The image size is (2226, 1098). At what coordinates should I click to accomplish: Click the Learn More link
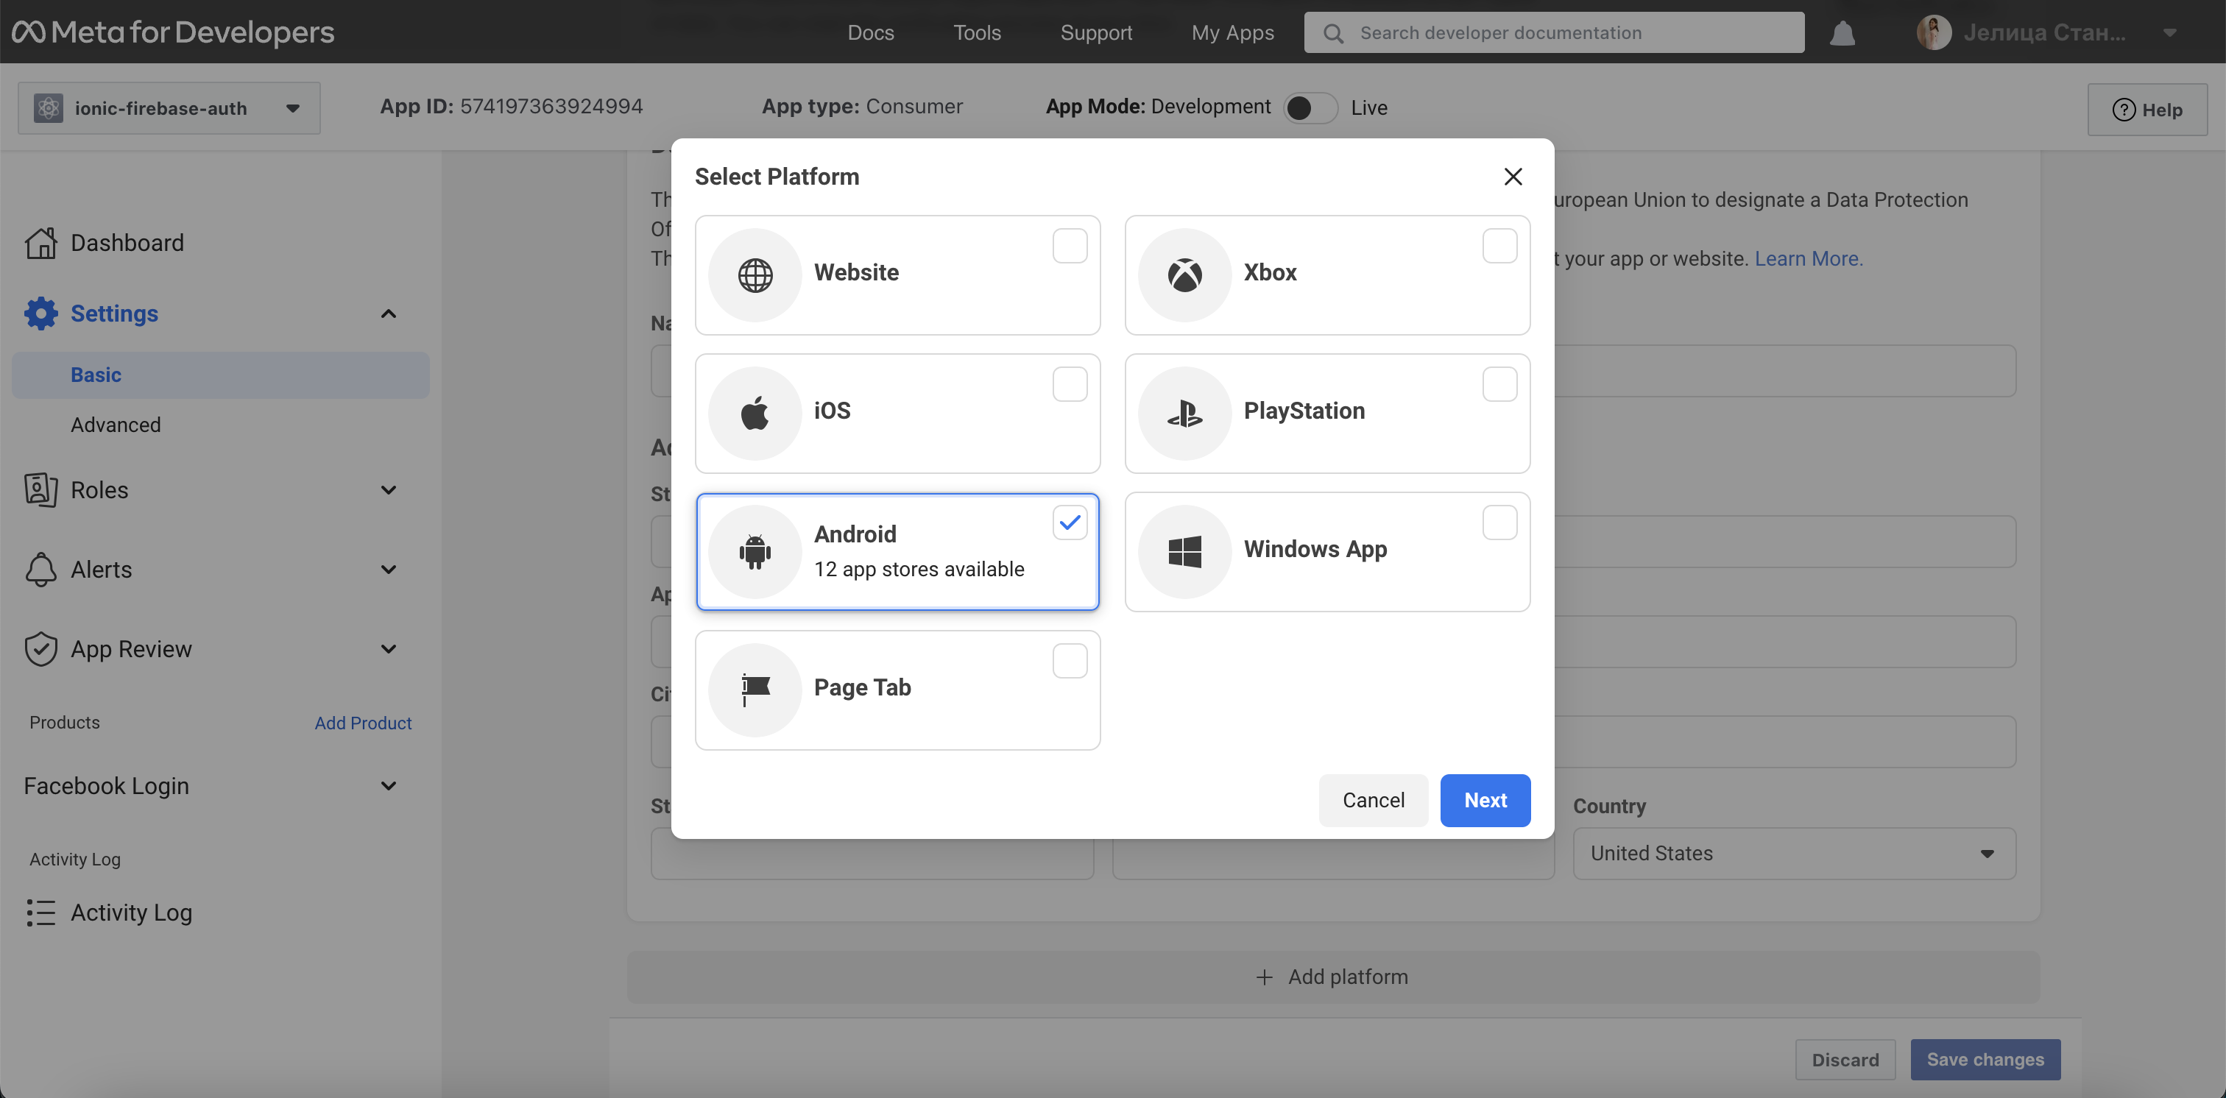click(1808, 258)
